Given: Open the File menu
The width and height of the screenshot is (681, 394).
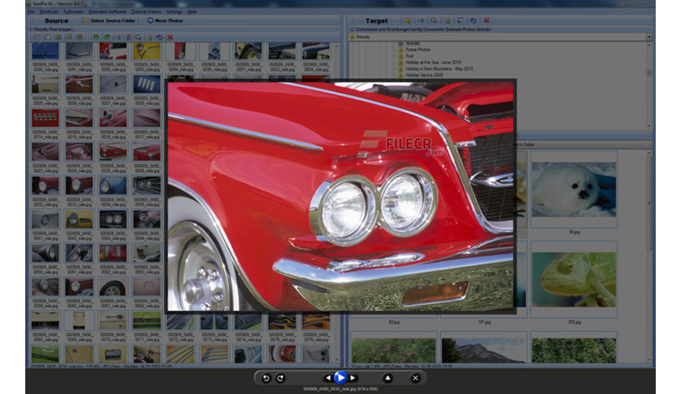Looking at the screenshot, I should 31,11.
